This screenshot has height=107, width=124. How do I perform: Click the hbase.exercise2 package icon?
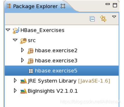30,51
